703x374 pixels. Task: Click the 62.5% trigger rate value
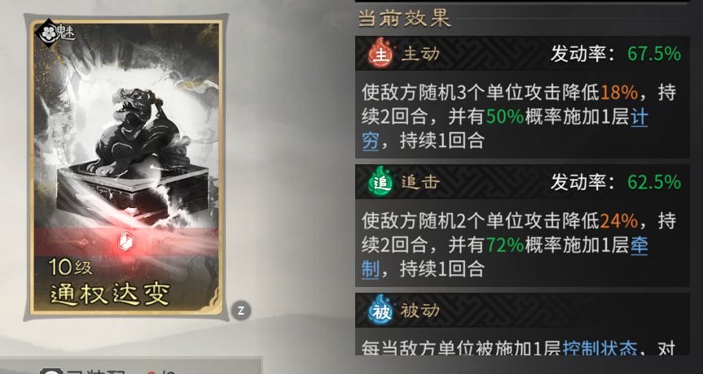(654, 182)
